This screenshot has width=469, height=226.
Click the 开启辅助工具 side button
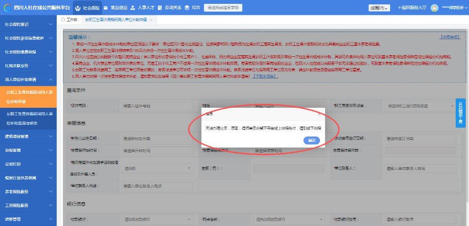460,113
